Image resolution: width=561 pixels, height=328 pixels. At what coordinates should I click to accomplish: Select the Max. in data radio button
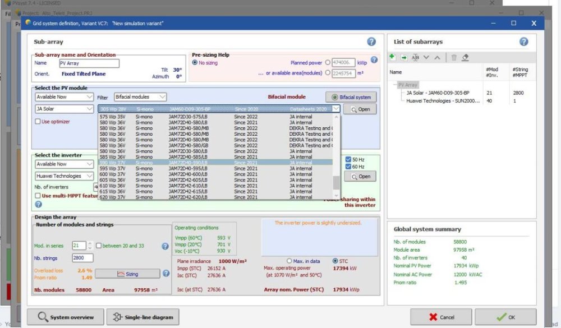289,261
